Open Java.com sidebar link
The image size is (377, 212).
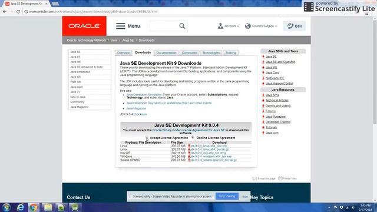pos(272,132)
